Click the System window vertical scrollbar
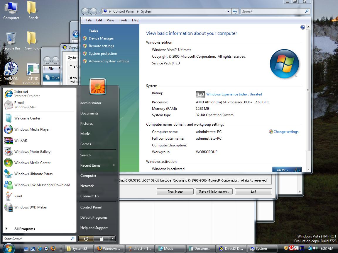 308,90
